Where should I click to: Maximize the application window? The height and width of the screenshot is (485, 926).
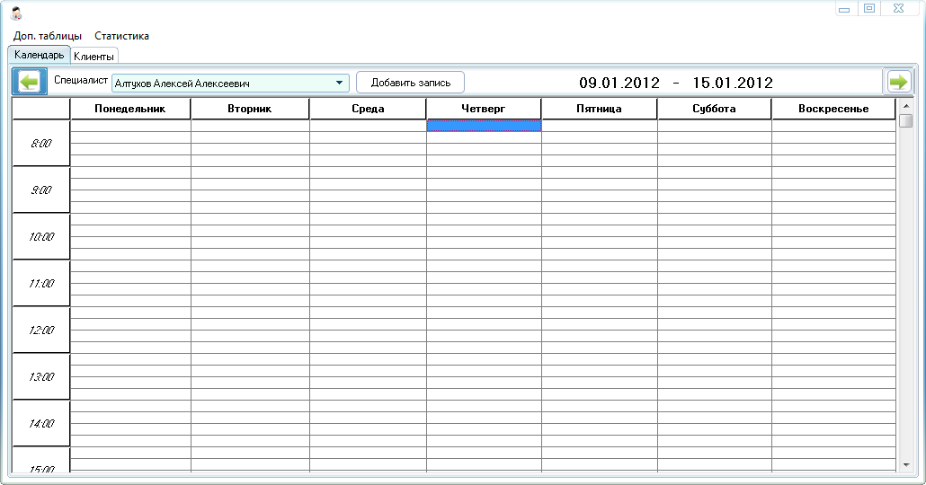(868, 9)
